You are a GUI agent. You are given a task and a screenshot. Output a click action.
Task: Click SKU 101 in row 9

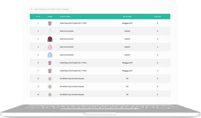click(x=127, y=86)
